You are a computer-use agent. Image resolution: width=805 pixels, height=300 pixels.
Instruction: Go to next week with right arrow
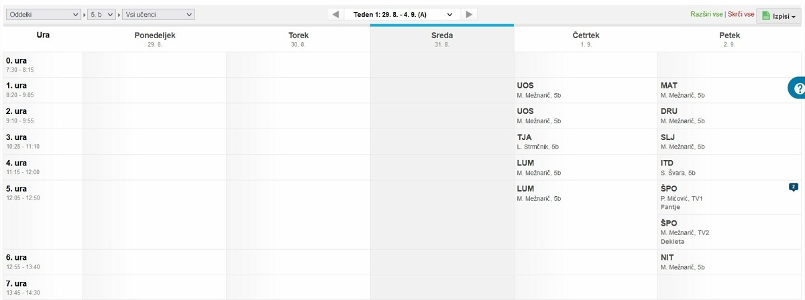point(469,14)
